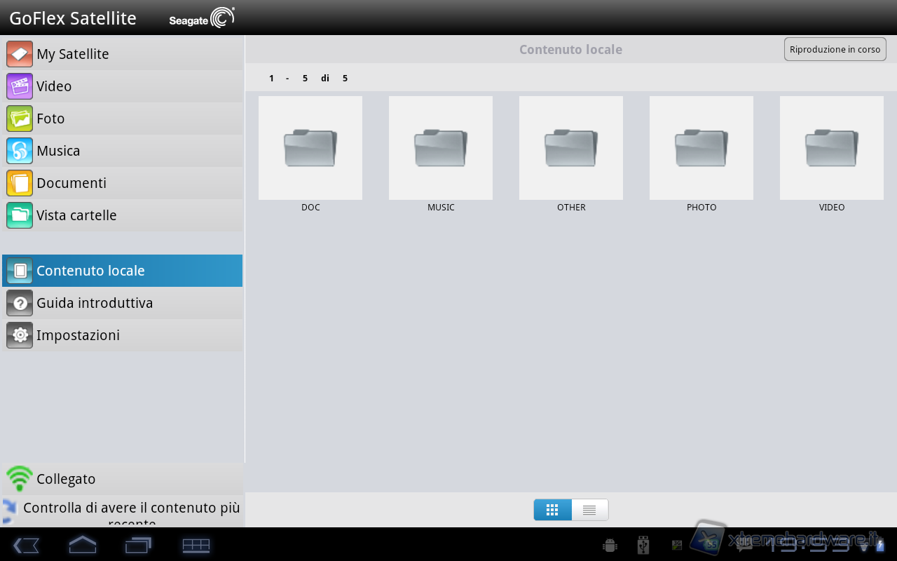Open the VIDEO folder thumbnail
Screen dimensions: 897x561
(832, 148)
